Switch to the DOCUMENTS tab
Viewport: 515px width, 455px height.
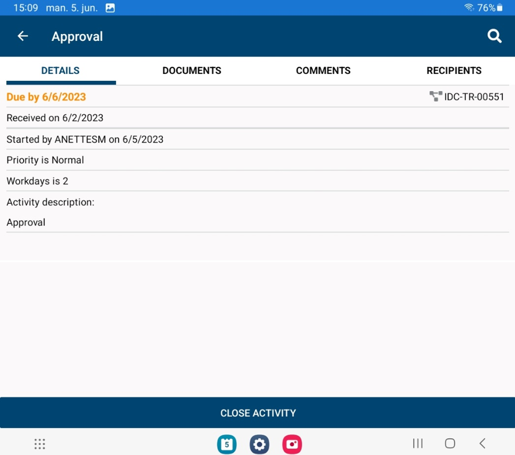191,70
